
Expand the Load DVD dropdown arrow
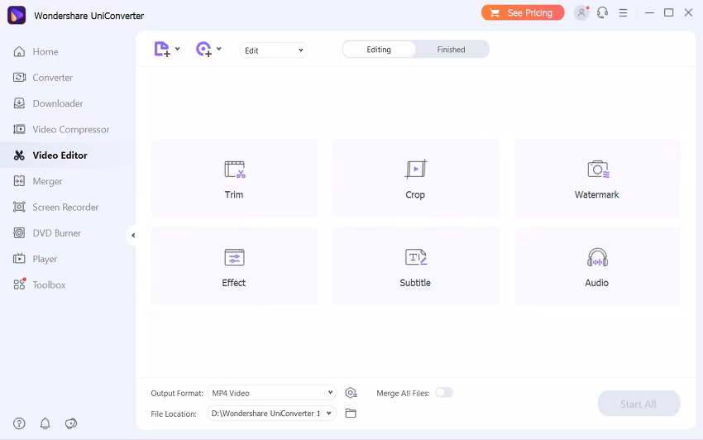[x=219, y=49]
